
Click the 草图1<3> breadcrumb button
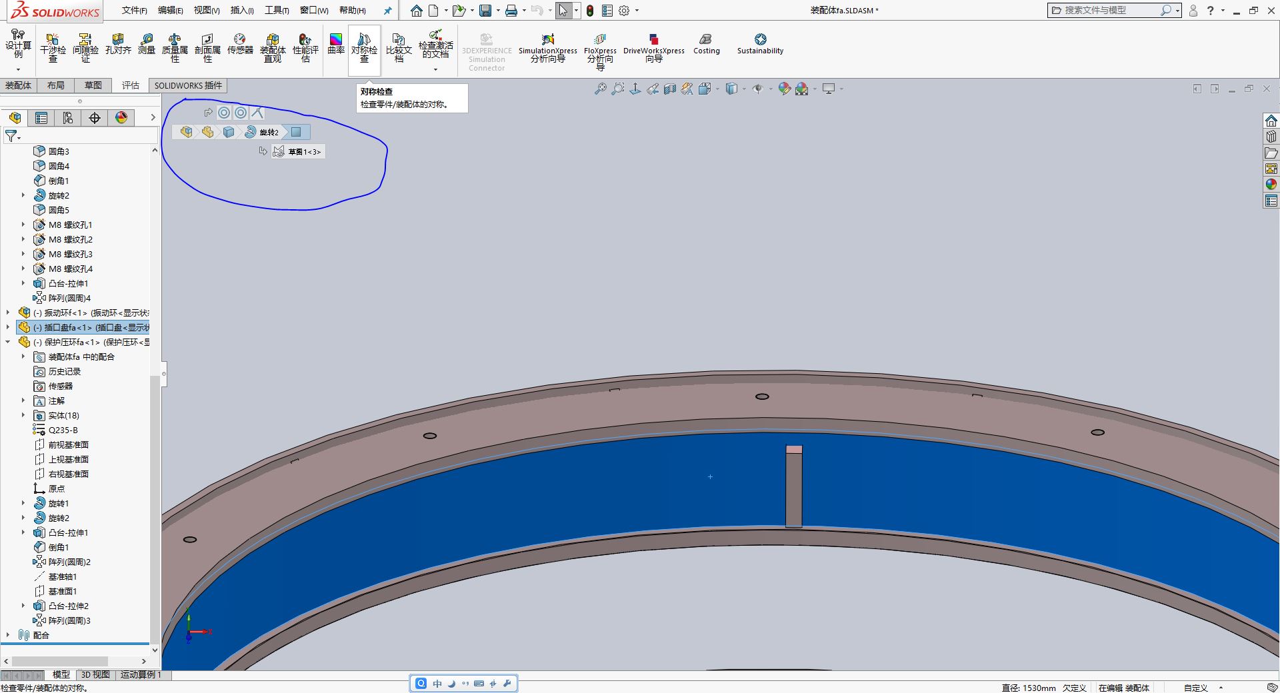coord(298,152)
